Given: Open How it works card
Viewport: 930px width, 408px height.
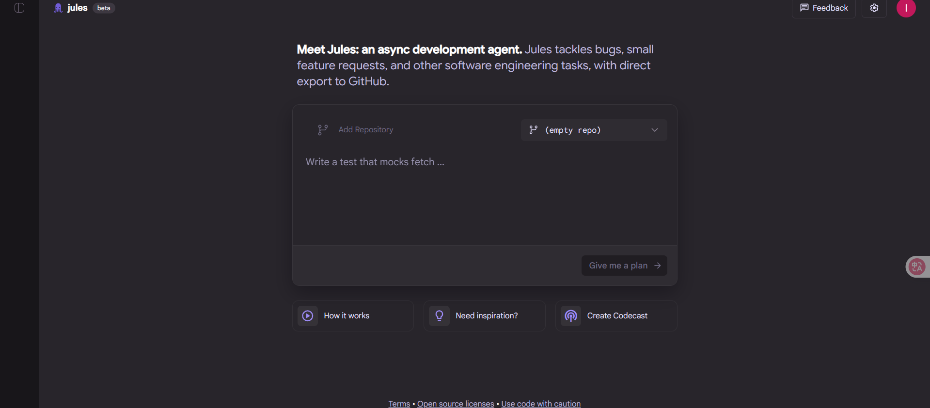Looking at the screenshot, I should point(353,316).
